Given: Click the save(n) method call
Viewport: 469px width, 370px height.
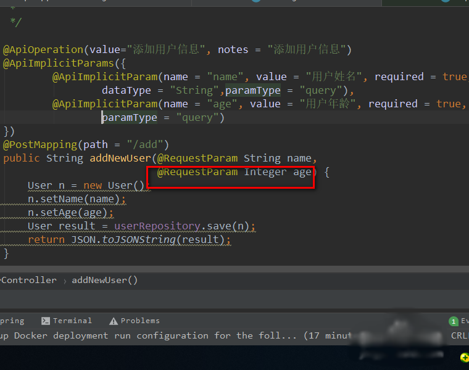Looking at the screenshot, I should [x=228, y=226].
